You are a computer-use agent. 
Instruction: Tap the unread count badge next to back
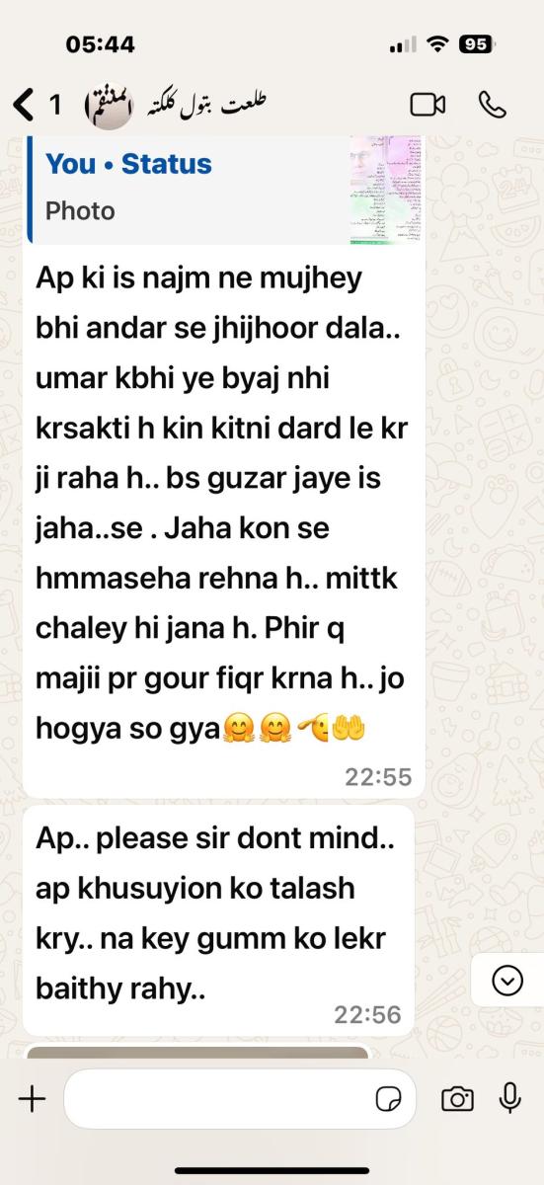point(55,104)
